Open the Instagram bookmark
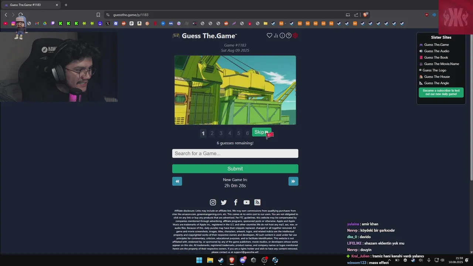This screenshot has height=266, width=473. click(x=13, y=23)
